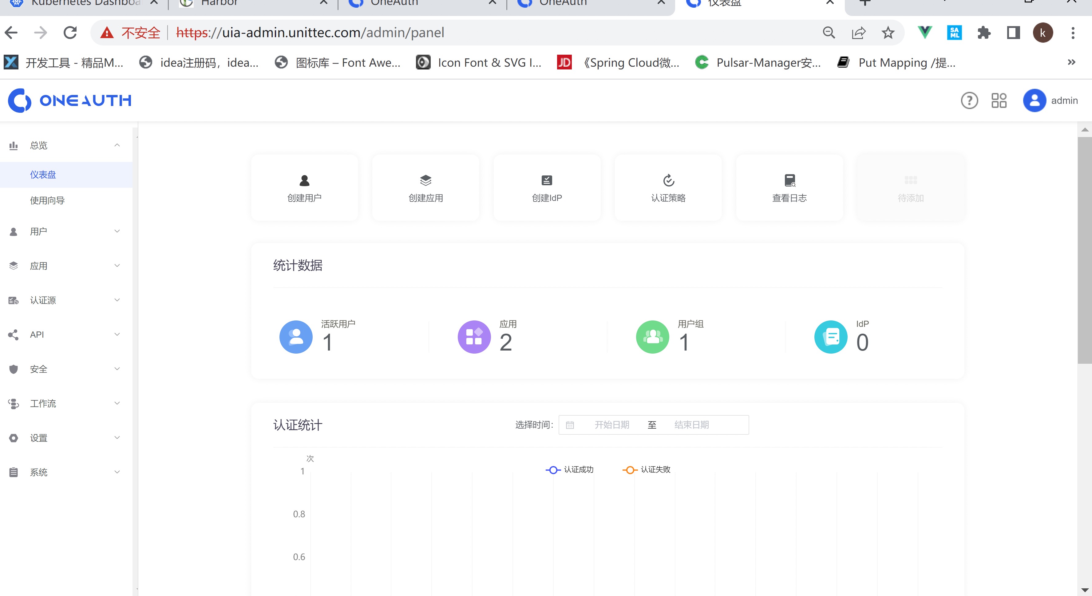This screenshot has width=1092, height=596.
Task: Click the 应用 purple circle icon
Action: tap(474, 337)
